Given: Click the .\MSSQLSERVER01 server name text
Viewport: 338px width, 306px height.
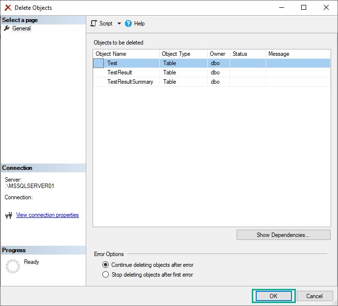Looking at the screenshot, I should (29, 186).
